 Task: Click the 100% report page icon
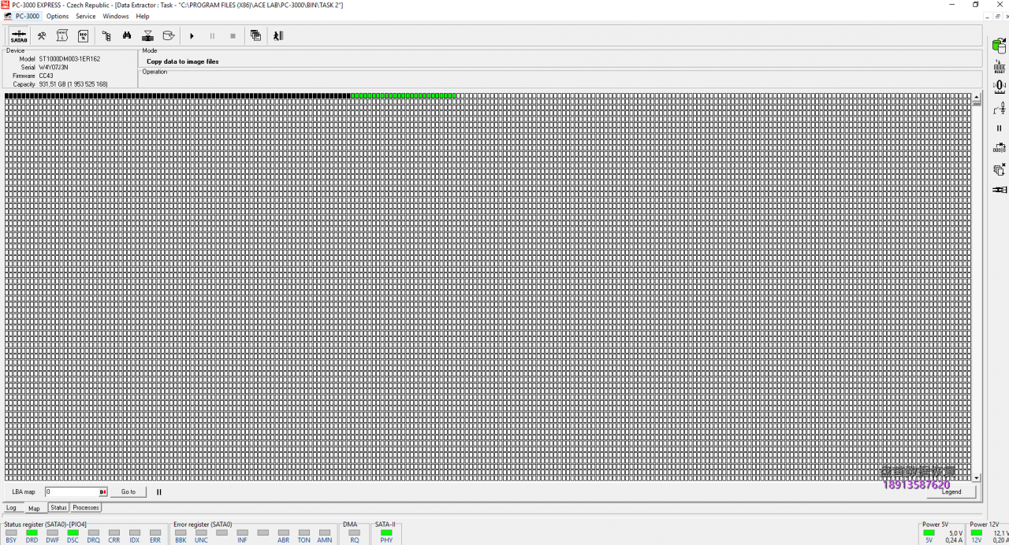(x=83, y=35)
